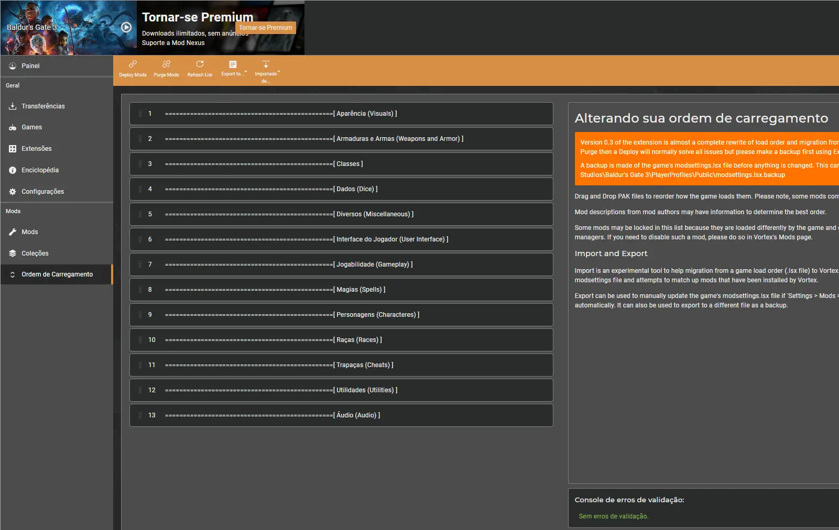Click the Extensões grid icon
The image size is (839, 530).
[13, 149]
